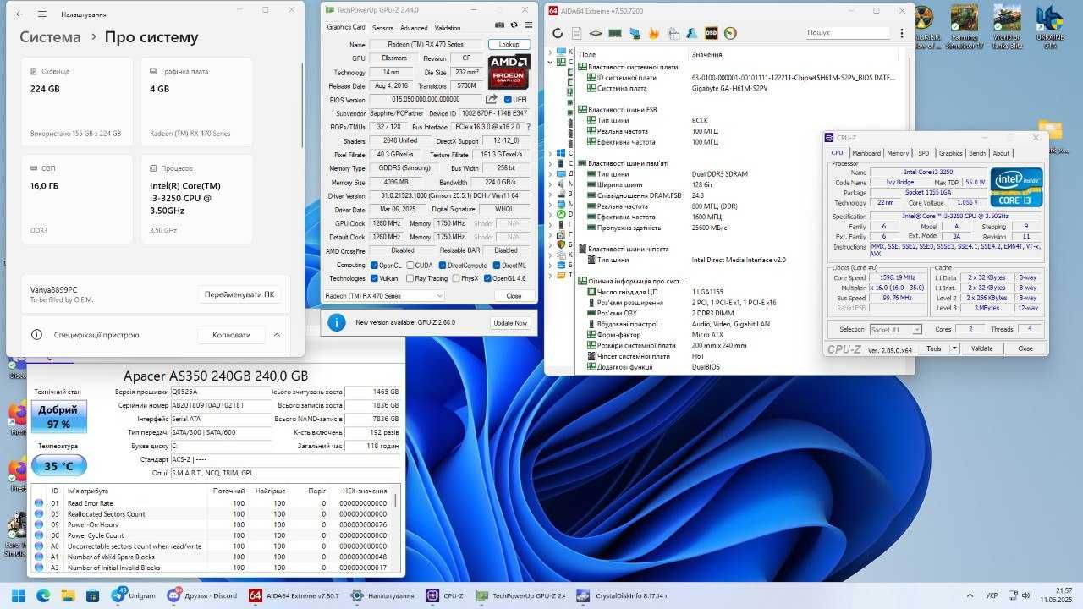Click GPU-Z BIOS share export icon
Viewport: 1083px width, 609px height.
(492, 99)
